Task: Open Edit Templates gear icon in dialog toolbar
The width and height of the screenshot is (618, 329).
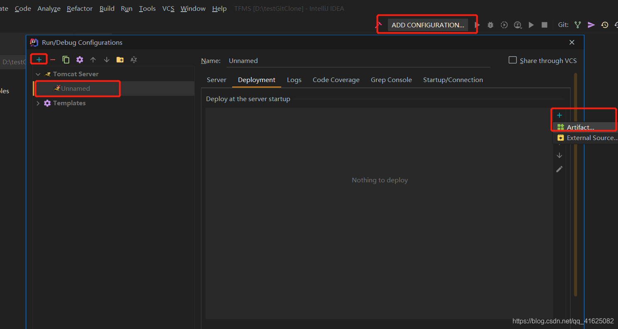Action: pyautogui.click(x=80, y=60)
